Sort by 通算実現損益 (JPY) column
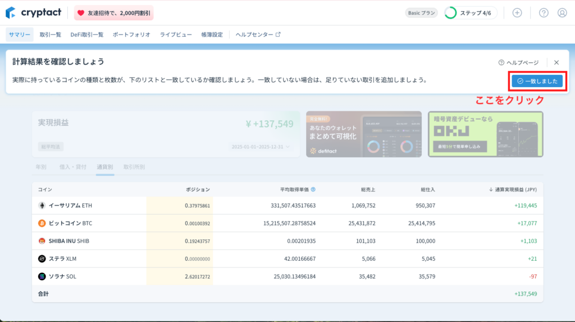This screenshot has width=575, height=322. click(x=513, y=189)
